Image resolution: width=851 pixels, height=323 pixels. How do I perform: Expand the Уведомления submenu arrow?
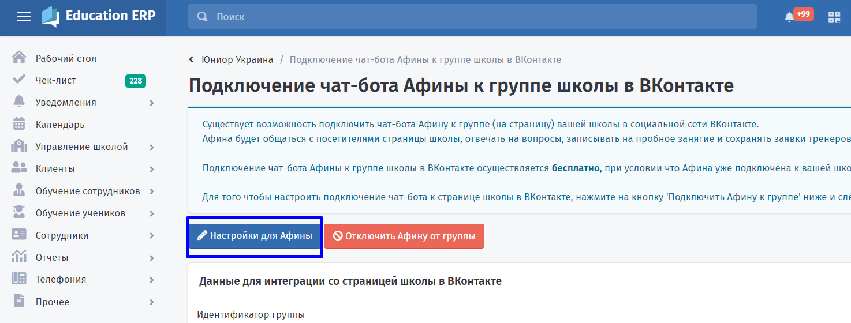tap(152, 103)
